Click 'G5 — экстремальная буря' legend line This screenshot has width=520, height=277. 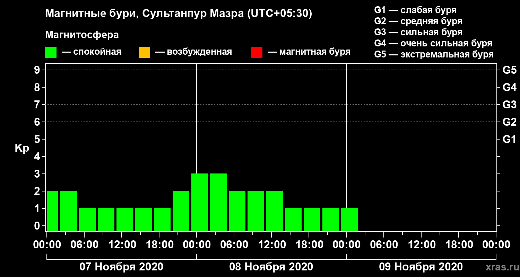click(x=434, y=54)
